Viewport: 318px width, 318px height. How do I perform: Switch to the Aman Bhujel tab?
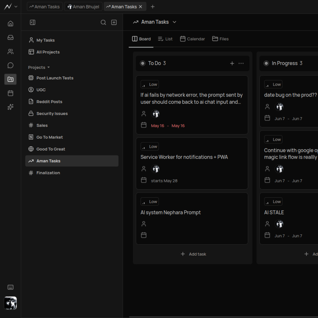click(83, 7)
